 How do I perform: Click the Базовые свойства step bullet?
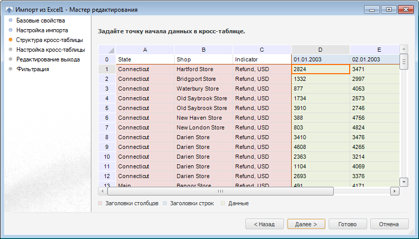click(x=10, y=20)
